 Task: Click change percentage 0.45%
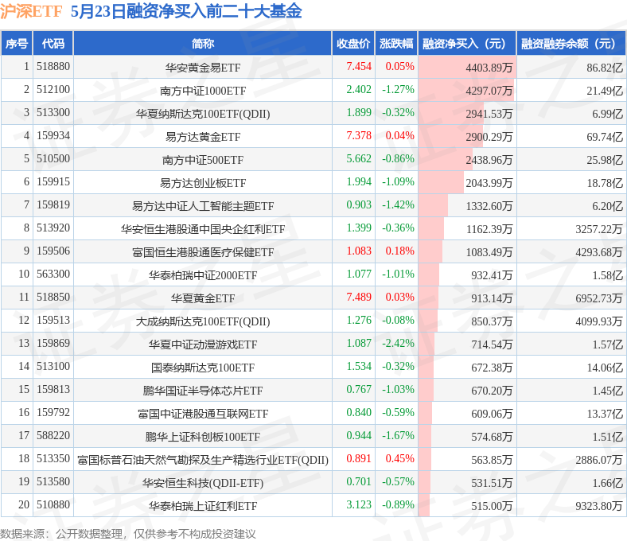(x=399, y=459)
